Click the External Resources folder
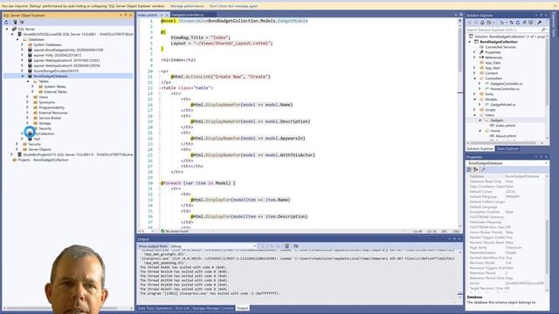559x314 pixels. pos(53,113)
